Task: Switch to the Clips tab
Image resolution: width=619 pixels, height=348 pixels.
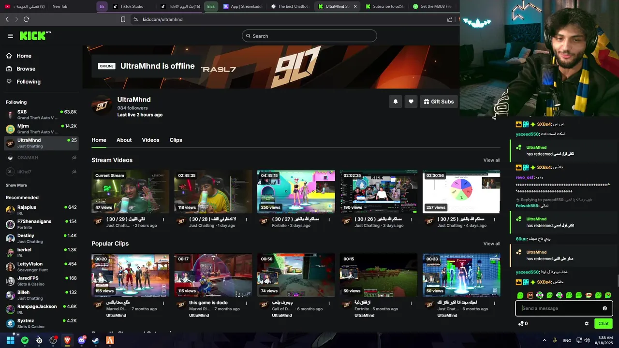Action: (176, 140)
